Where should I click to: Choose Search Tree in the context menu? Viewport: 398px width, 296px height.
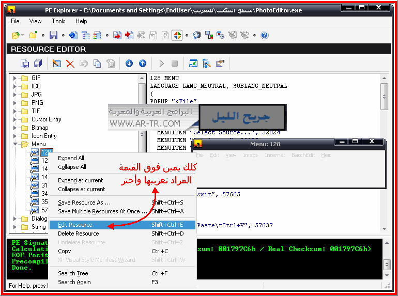coord(123,273)
